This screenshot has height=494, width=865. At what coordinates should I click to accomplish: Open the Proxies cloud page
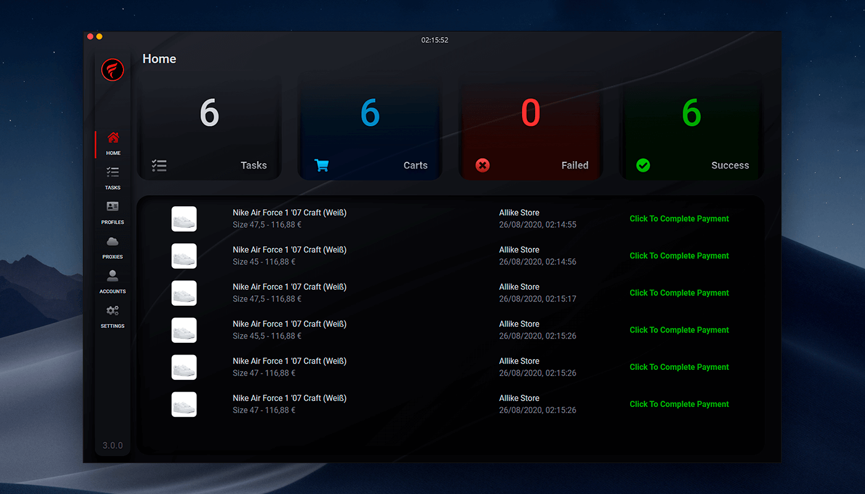point(113,248)
